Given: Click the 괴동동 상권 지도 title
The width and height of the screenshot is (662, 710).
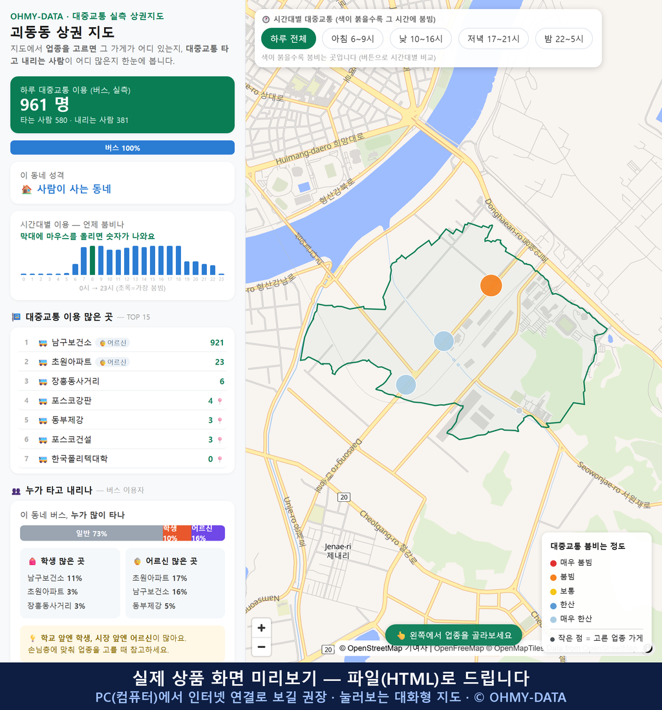Looking at the screenshot, I should (x=63, y=32).
